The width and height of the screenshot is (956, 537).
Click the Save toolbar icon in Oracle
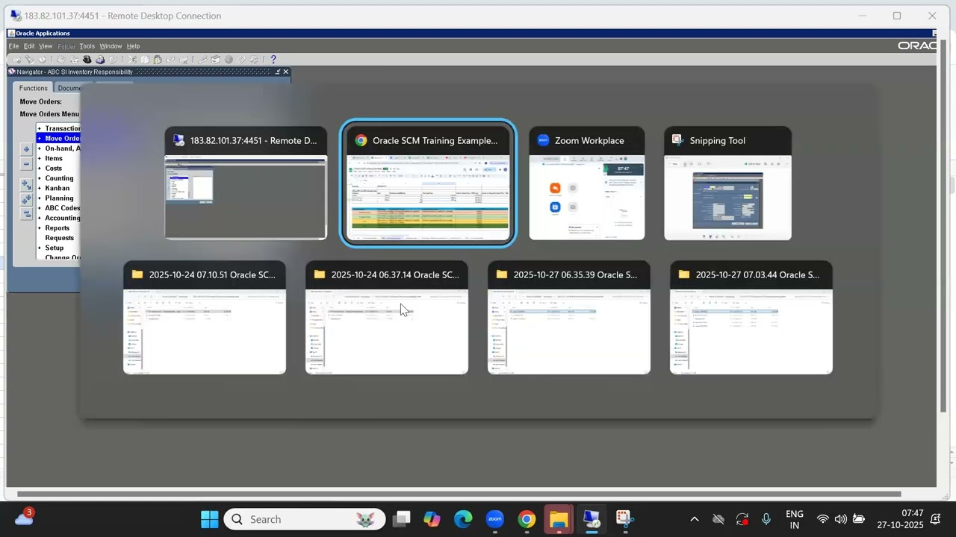tap(61, 60)
